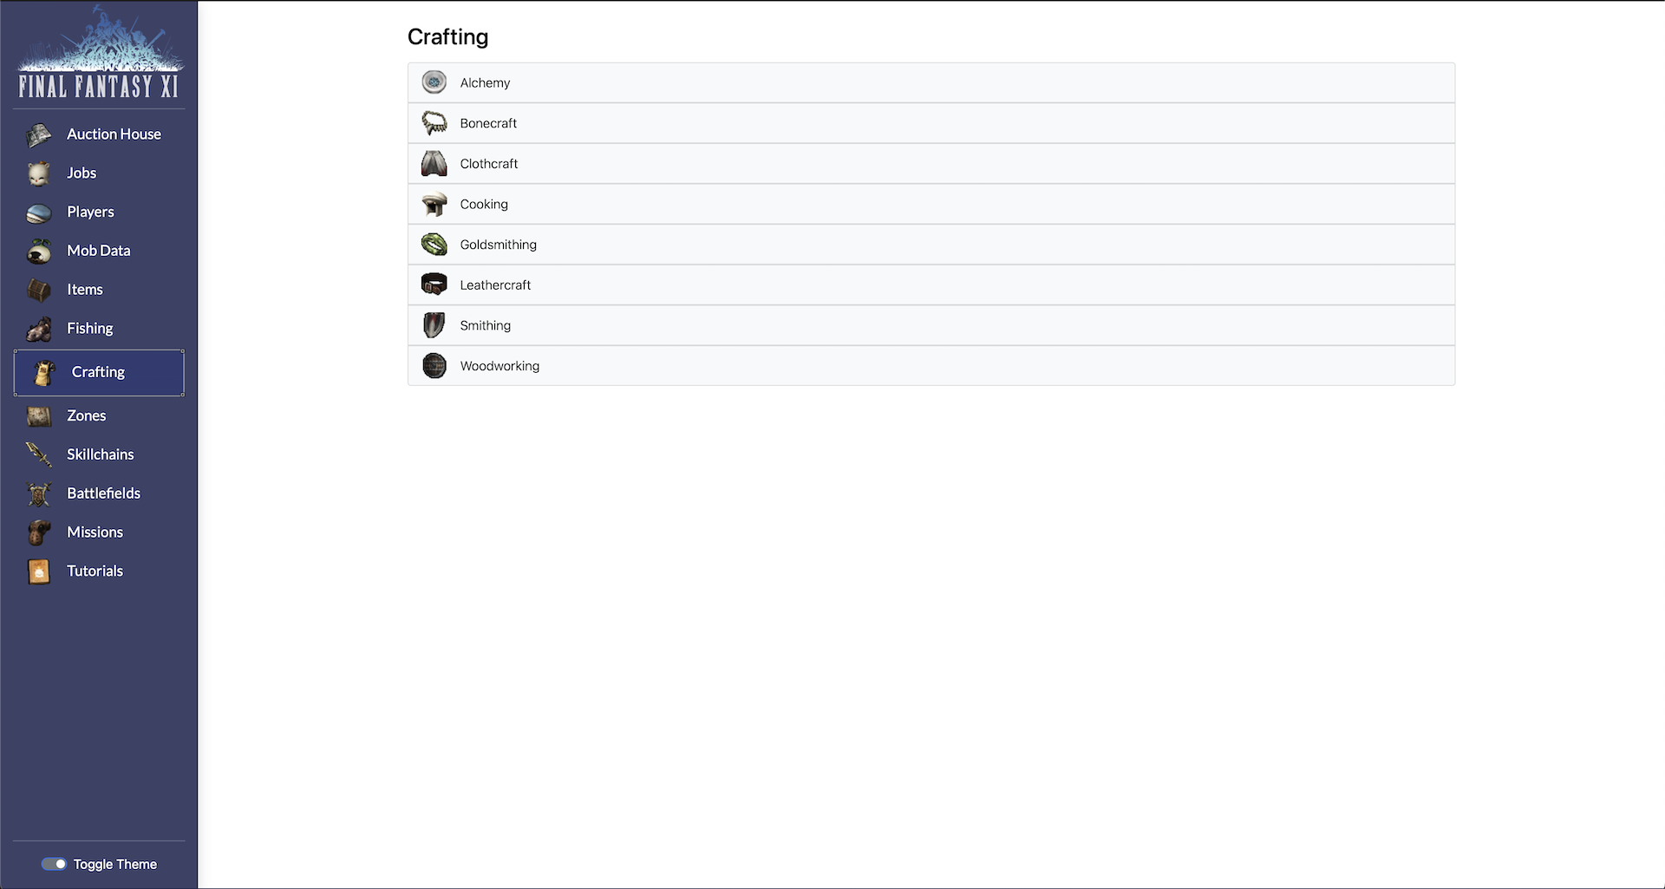The width and height of the screenshot is (1665, 889).
Task: Open the Auction House page
Action: click(114, 134)
